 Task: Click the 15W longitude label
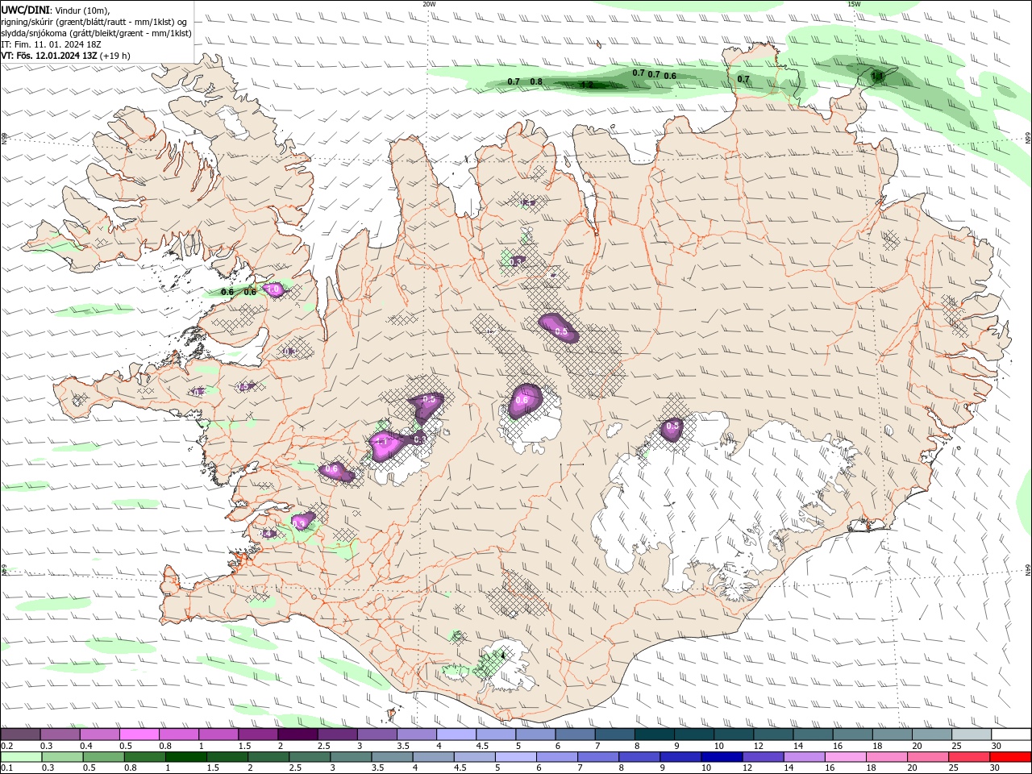854,3
